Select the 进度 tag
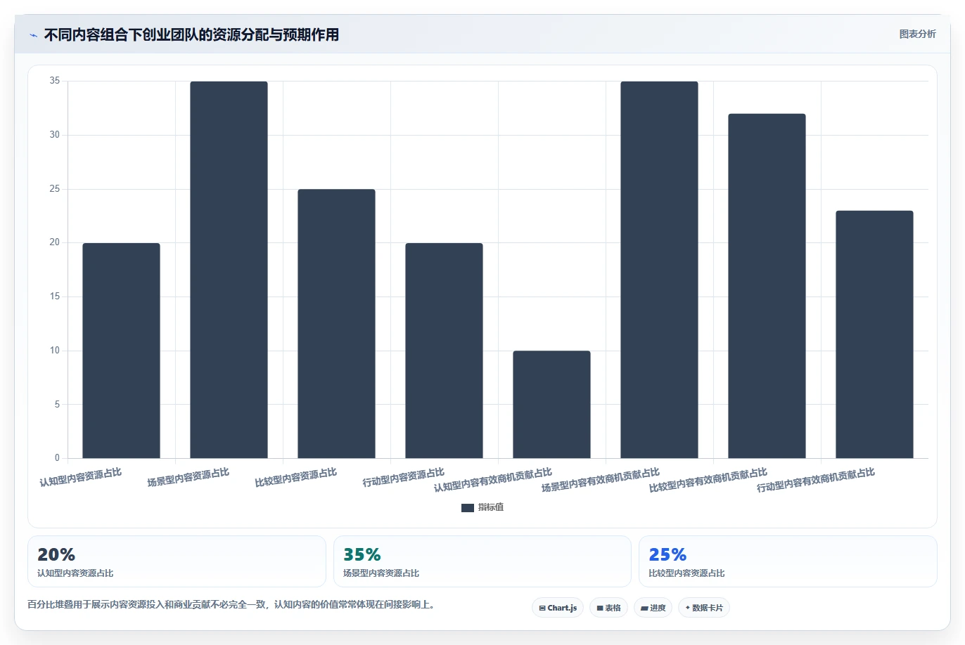 (653, 608)
